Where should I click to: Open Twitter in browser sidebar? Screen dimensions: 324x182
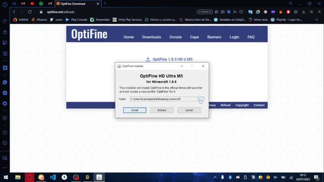[x=5, y=104]
